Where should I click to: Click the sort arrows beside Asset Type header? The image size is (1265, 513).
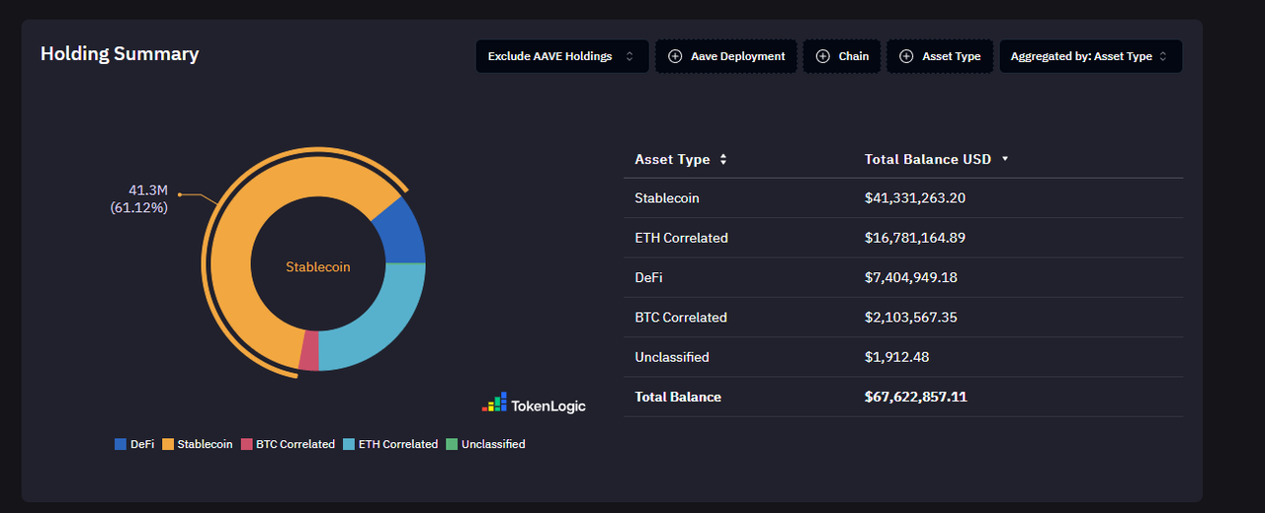tap(723, 159)
